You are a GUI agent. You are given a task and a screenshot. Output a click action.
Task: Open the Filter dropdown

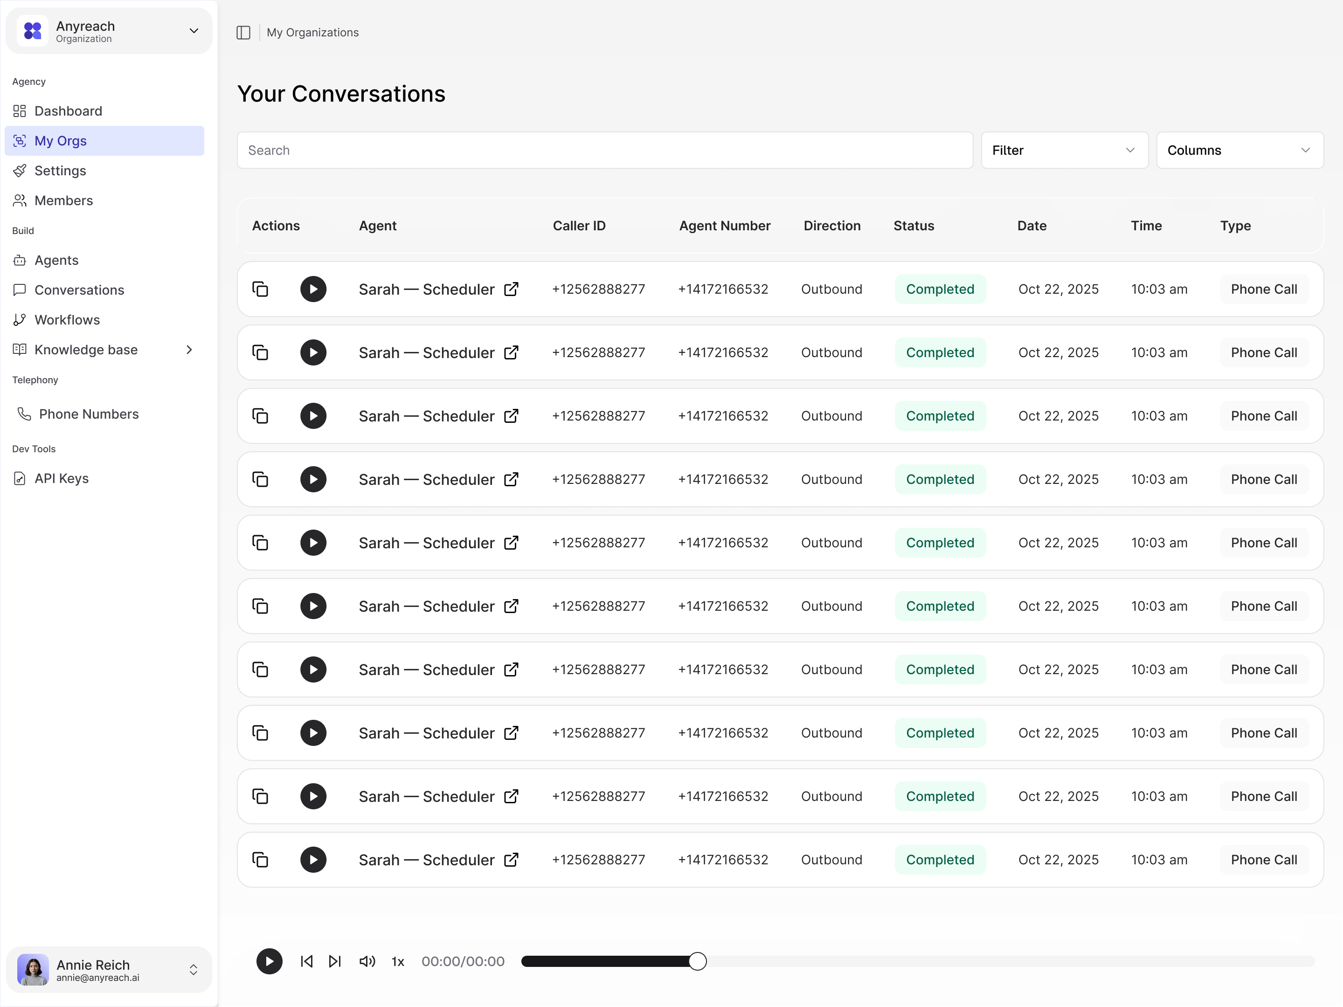1064,151
